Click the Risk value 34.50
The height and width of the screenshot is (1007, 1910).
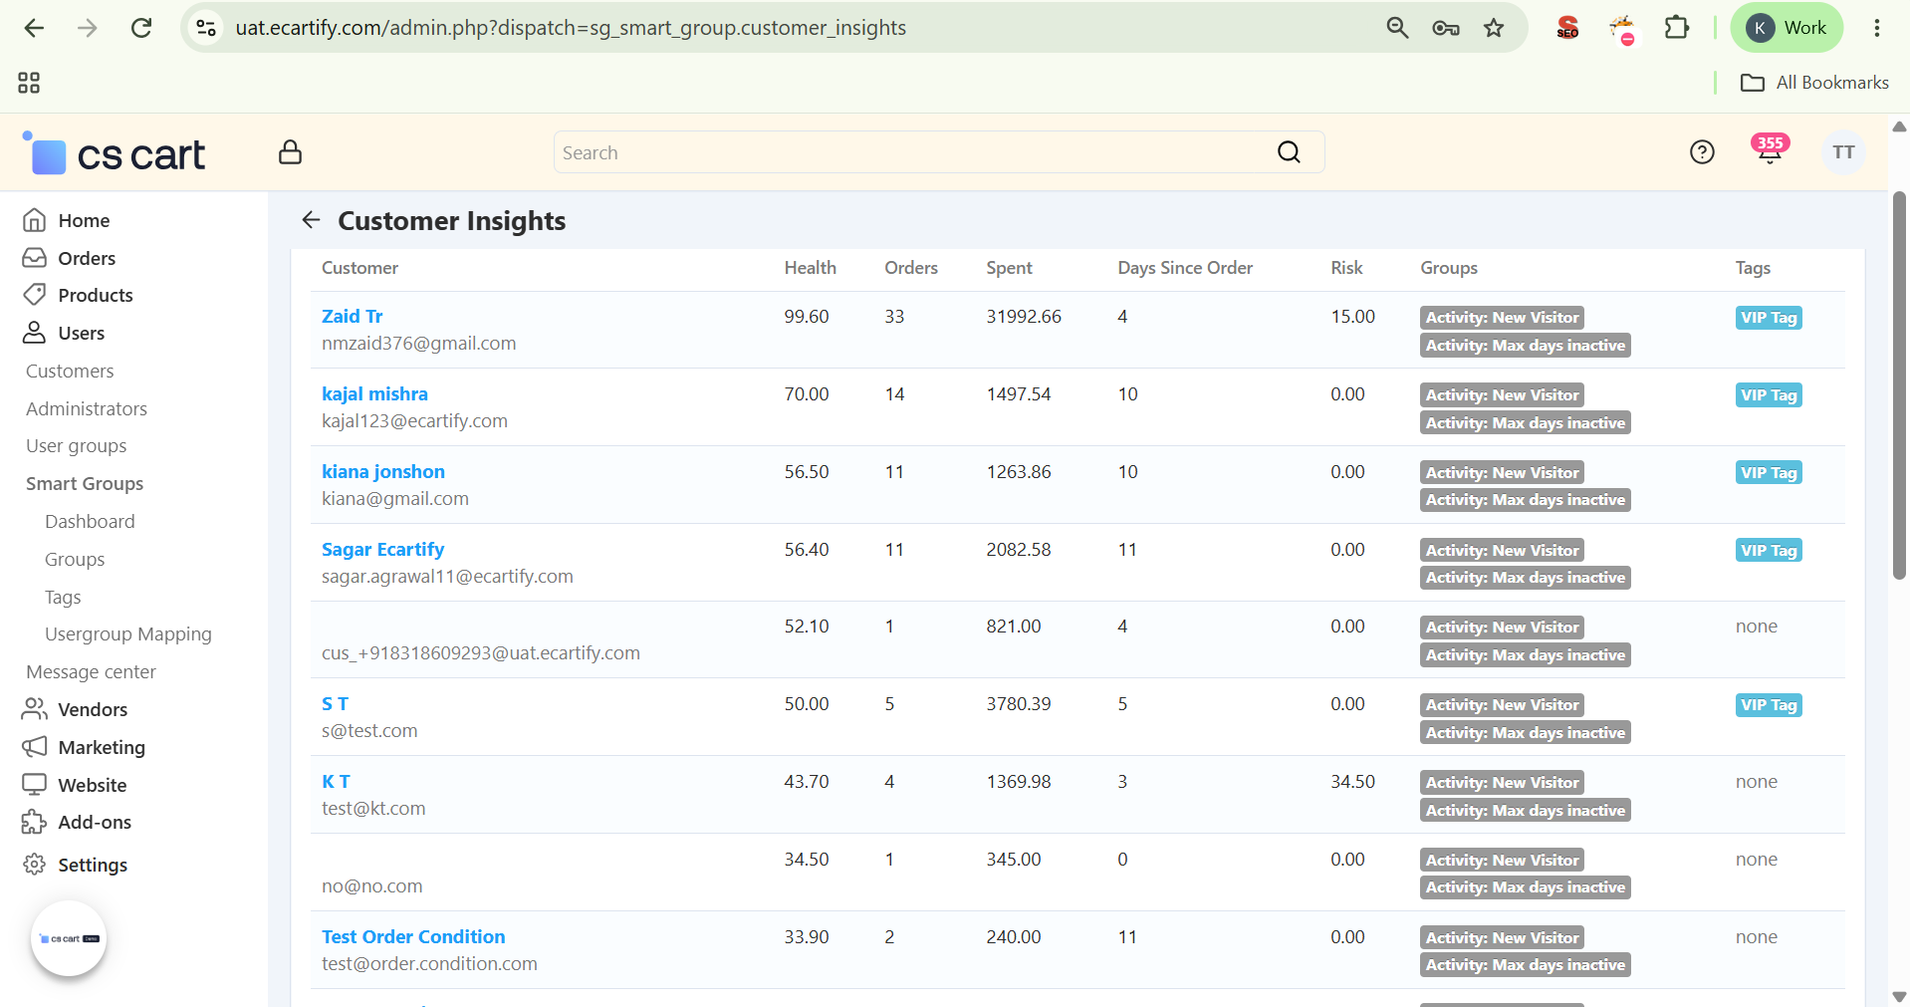tap(1352, 782)
